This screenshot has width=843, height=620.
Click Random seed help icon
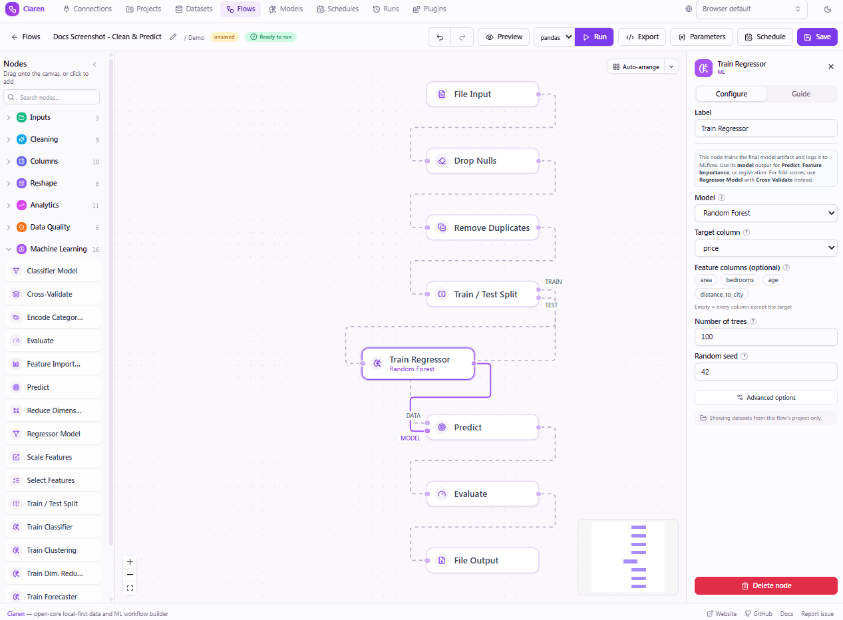745,356
